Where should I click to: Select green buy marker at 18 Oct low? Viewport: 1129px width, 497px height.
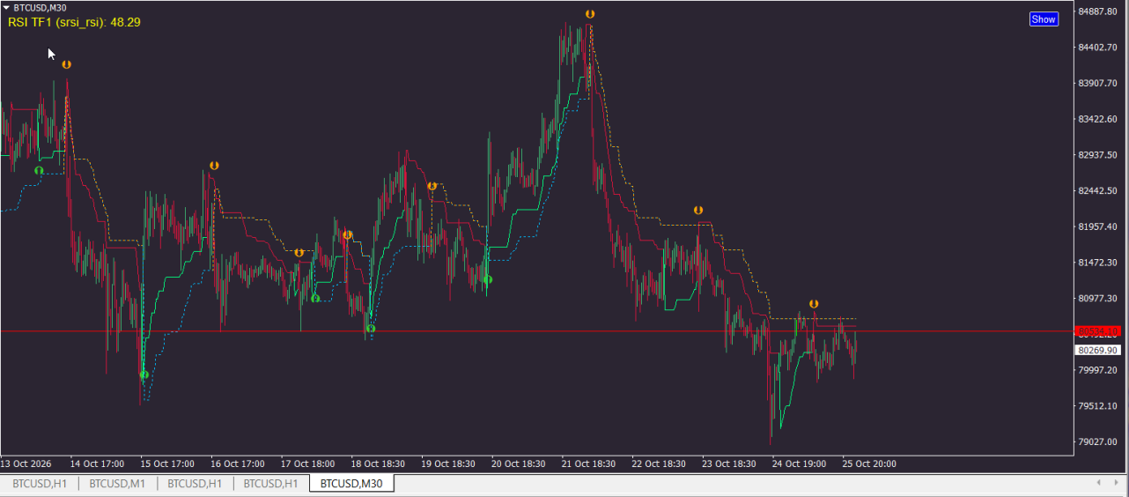pos(371,329)
